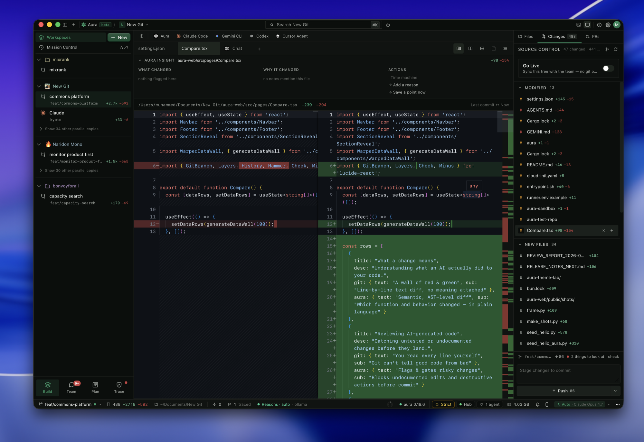Select the commons platform workspace

(83, 99)
